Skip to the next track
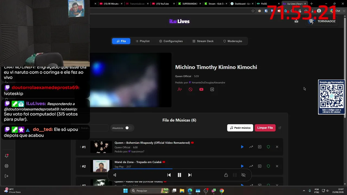 (190, 175)
